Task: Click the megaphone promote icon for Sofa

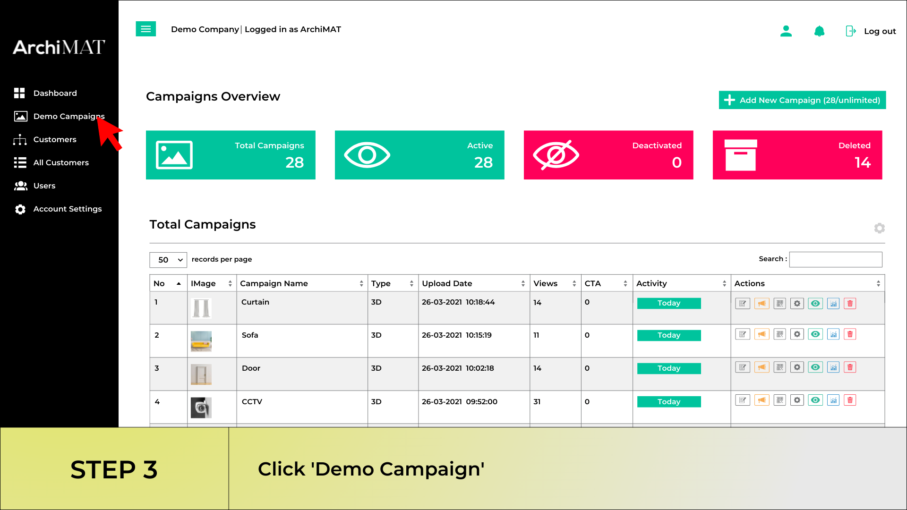Action: pos(761,334)
